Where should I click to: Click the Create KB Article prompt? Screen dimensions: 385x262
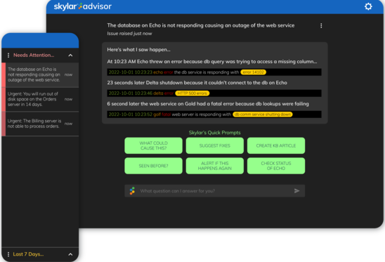(276, 145)
